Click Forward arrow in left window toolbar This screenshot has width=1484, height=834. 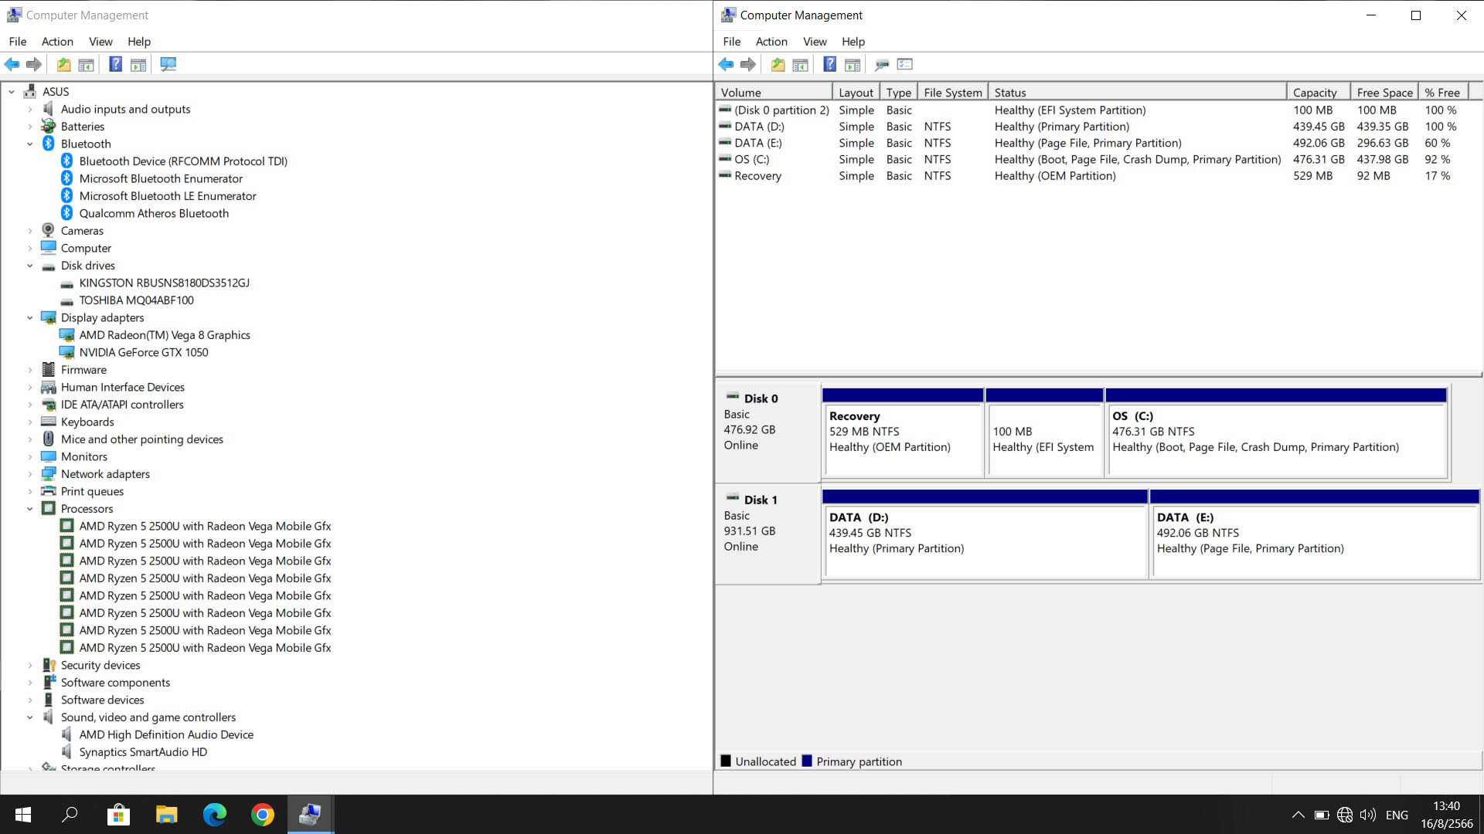coord(34,64)
